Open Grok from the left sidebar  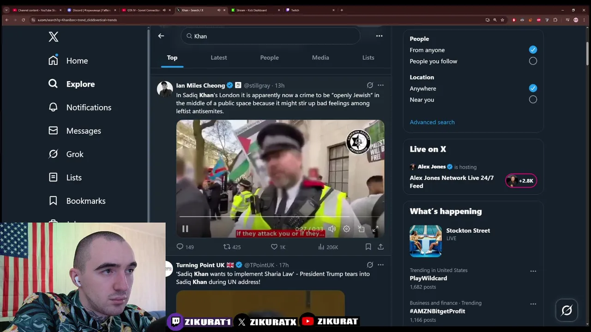[x=66, y=154]
